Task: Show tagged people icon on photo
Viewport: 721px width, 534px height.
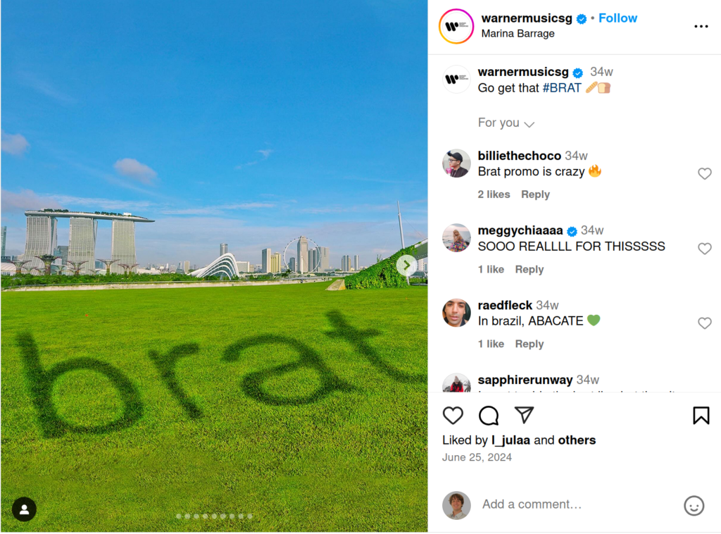Action: (x=25, y=509)
